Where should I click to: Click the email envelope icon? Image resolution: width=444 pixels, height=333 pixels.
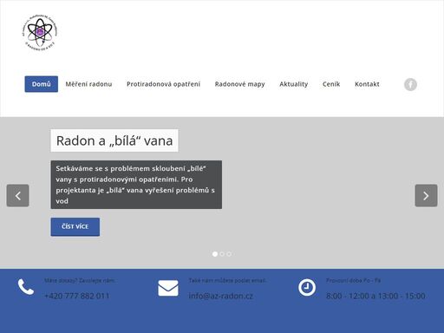(x=168, y=288)
